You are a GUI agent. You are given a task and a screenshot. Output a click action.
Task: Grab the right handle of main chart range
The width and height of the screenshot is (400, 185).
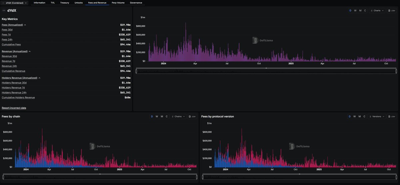pos(396,71)
